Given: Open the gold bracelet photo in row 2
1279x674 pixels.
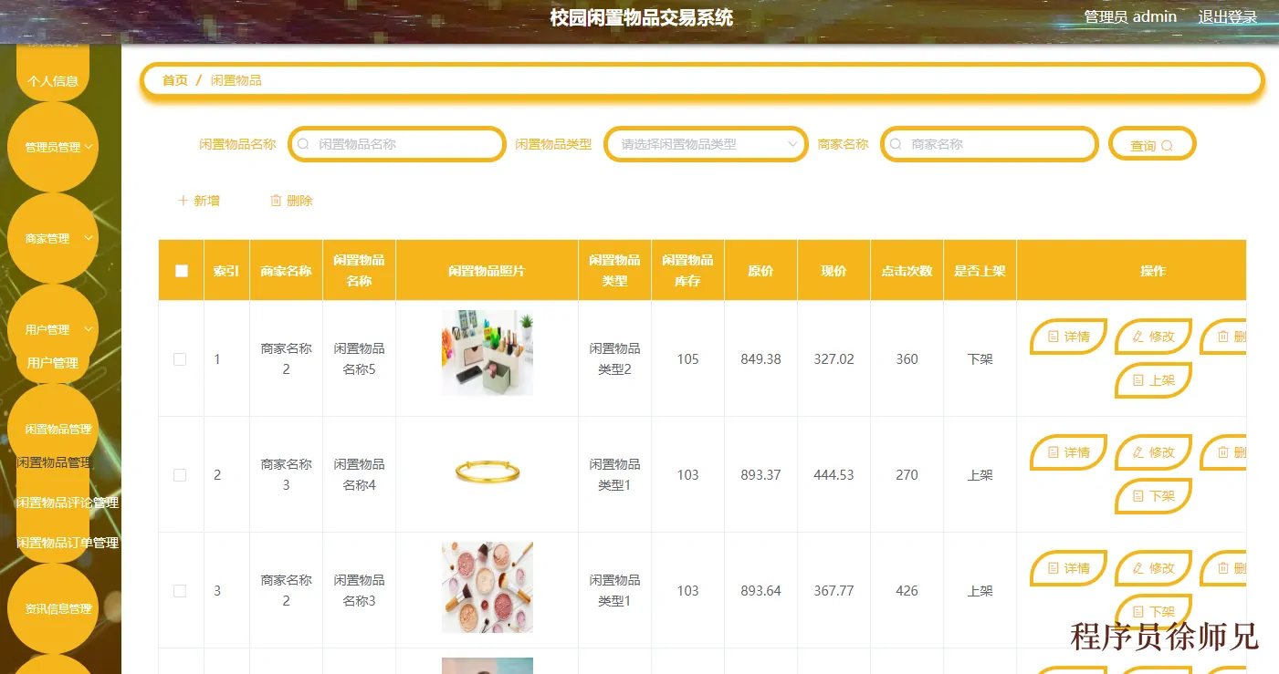Looking at the screenshot, I should pyautogui.click(x=487, y=472).
